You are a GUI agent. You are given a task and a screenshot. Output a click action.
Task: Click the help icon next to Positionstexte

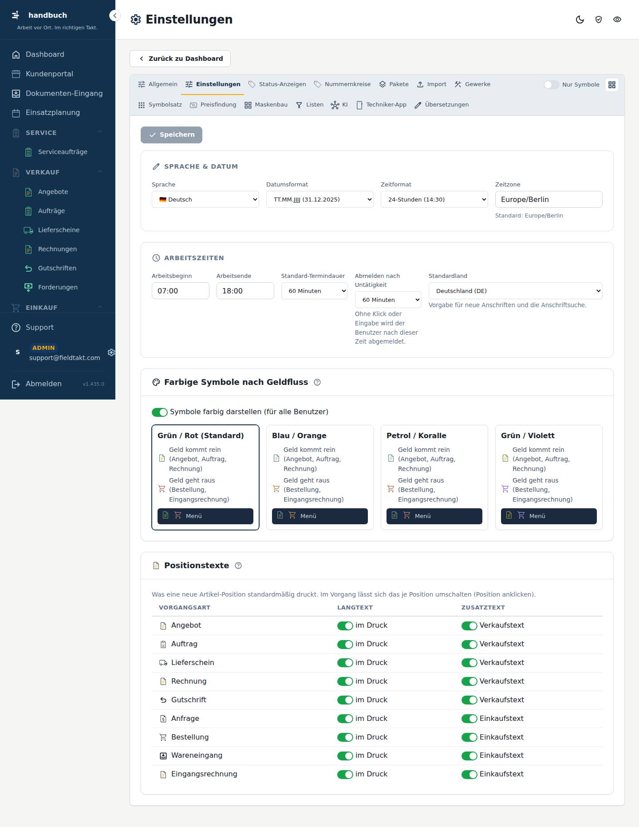coord(238,566)
